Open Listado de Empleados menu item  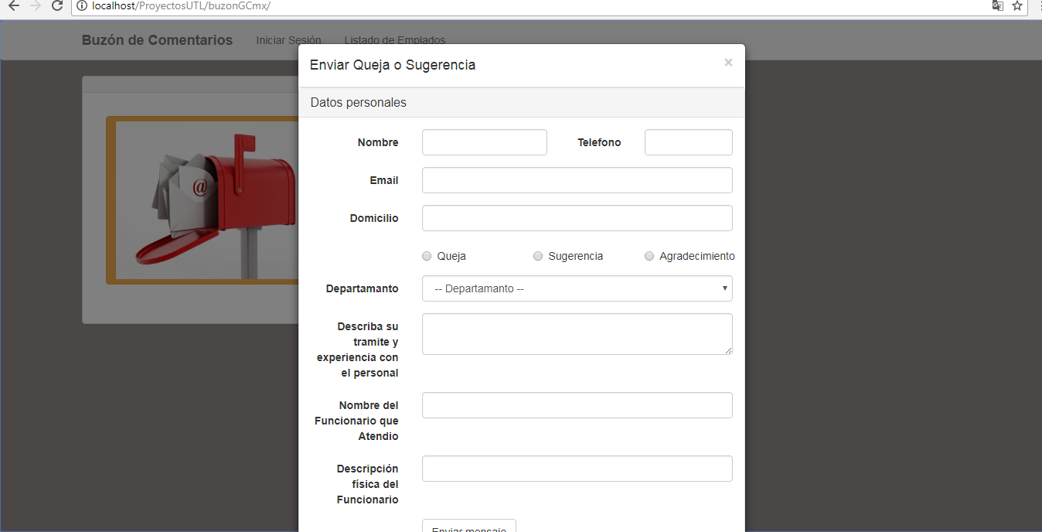coord(394,40)
